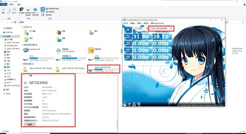Click 系统属性 in the ribbon
The width and height of the screenshot is (246, 134).
click(x=50, y=12)
